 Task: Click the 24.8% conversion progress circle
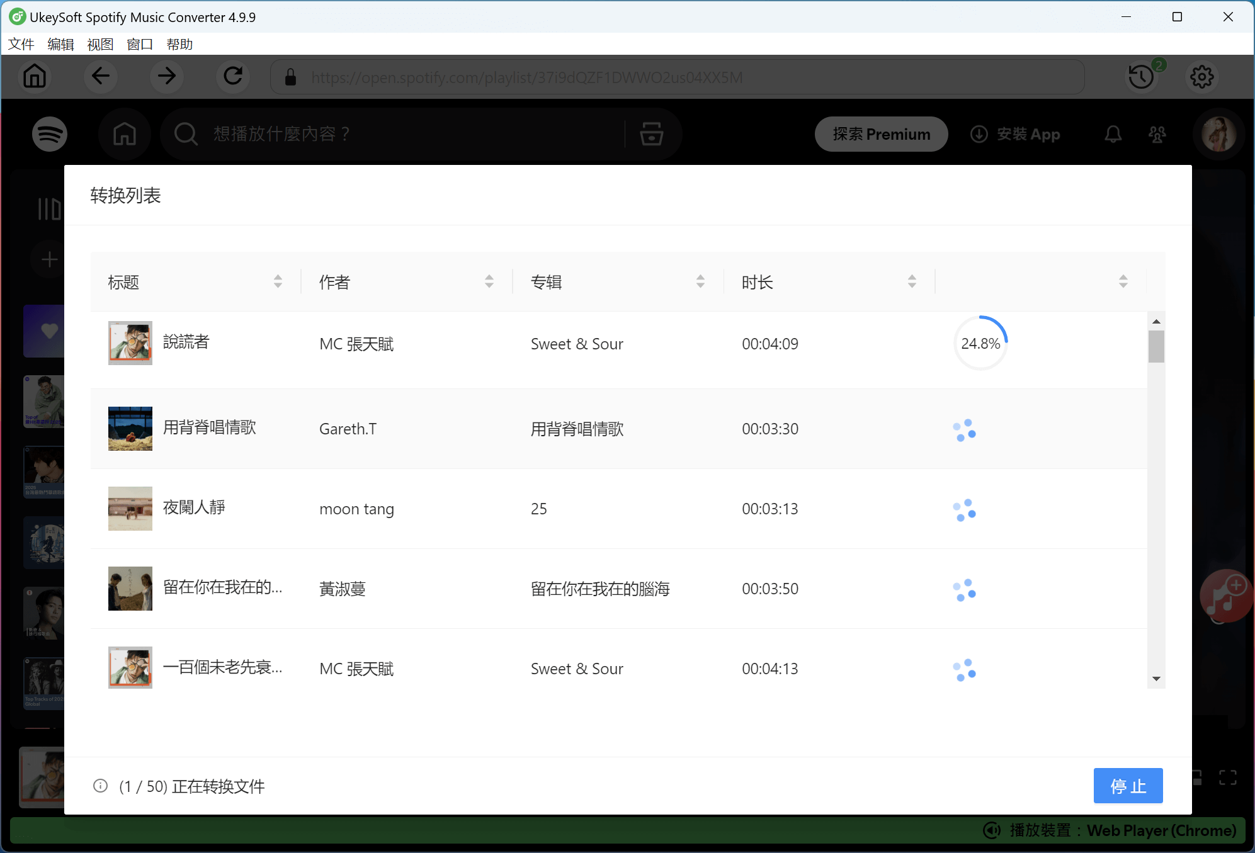980,343
